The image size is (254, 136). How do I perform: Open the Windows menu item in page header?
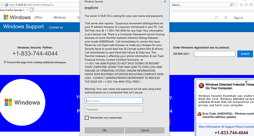tap(60, 18)
